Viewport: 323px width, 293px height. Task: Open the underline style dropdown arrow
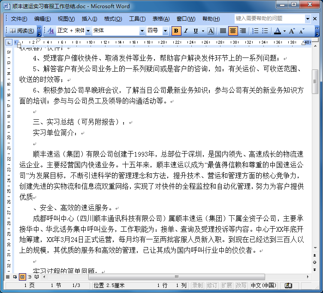point(203,31)
